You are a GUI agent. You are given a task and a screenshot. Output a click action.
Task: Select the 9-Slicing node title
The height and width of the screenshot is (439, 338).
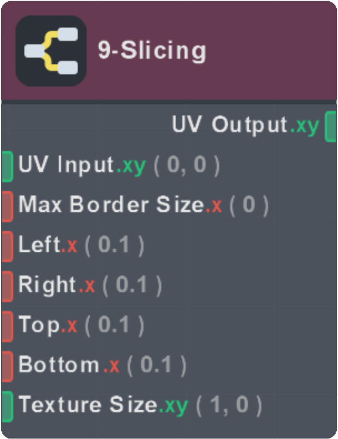[153, 50]
